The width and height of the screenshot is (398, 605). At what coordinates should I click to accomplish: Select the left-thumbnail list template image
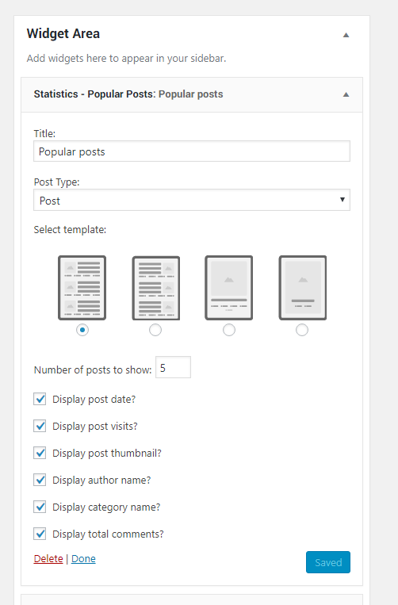point(82,288)
